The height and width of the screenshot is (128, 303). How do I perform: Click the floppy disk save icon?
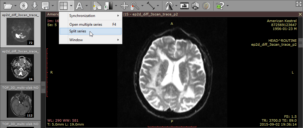point(45,5)
